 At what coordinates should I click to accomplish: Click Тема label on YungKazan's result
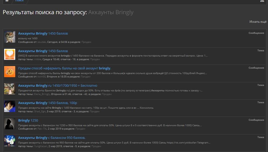[x=261, y=137]
